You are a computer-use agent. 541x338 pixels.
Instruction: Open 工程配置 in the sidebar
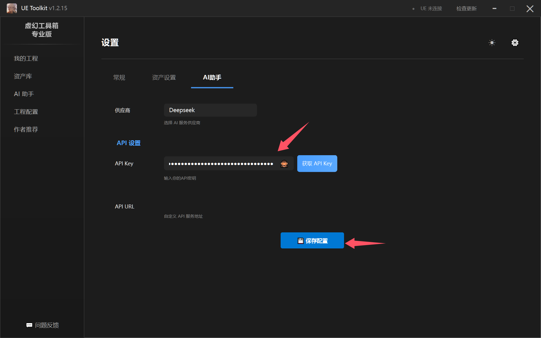tap(26, 112)
